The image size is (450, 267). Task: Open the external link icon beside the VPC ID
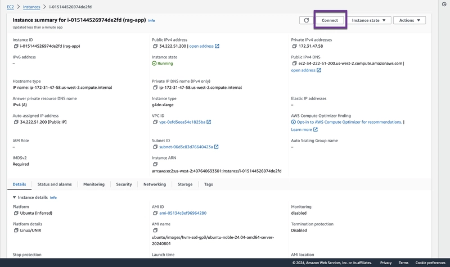click(x=209, y=122)
